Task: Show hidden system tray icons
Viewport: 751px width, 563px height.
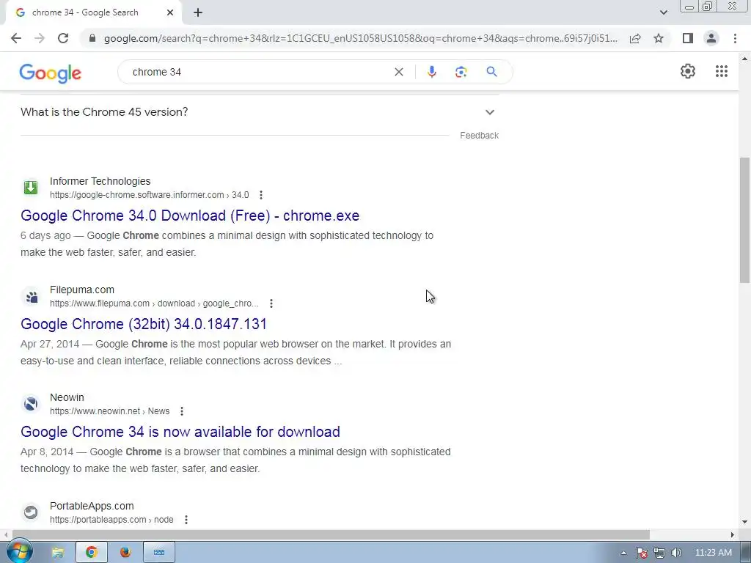Action: pyautogui.click(x=623, y=553)
